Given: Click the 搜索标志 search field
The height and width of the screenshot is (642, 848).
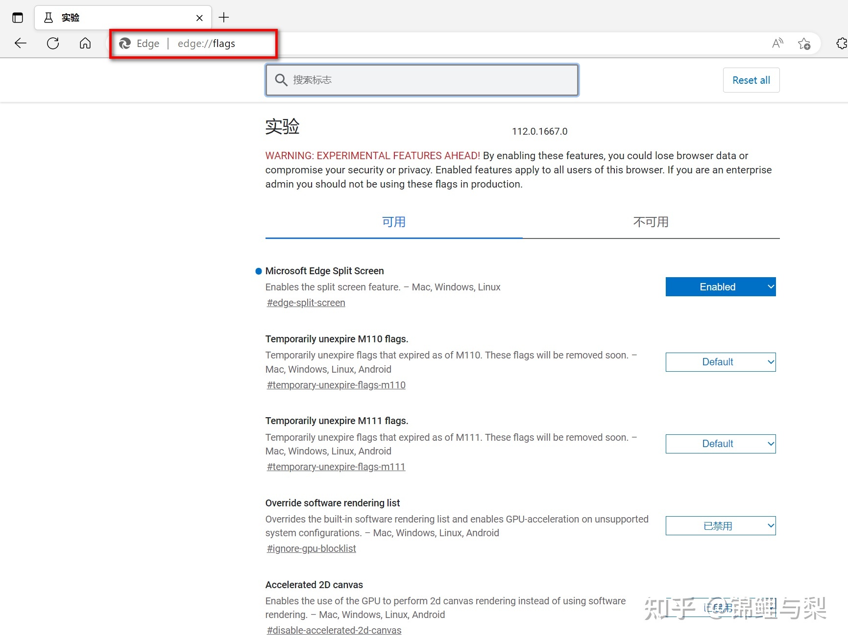Looking at the screenshot, I should pos(422,80).
